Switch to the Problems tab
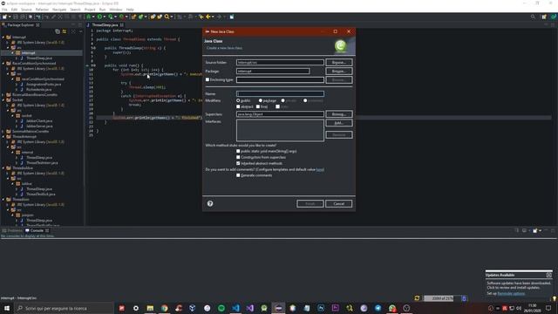The width and height of the screenshot is (558, 314). [12, 230]
